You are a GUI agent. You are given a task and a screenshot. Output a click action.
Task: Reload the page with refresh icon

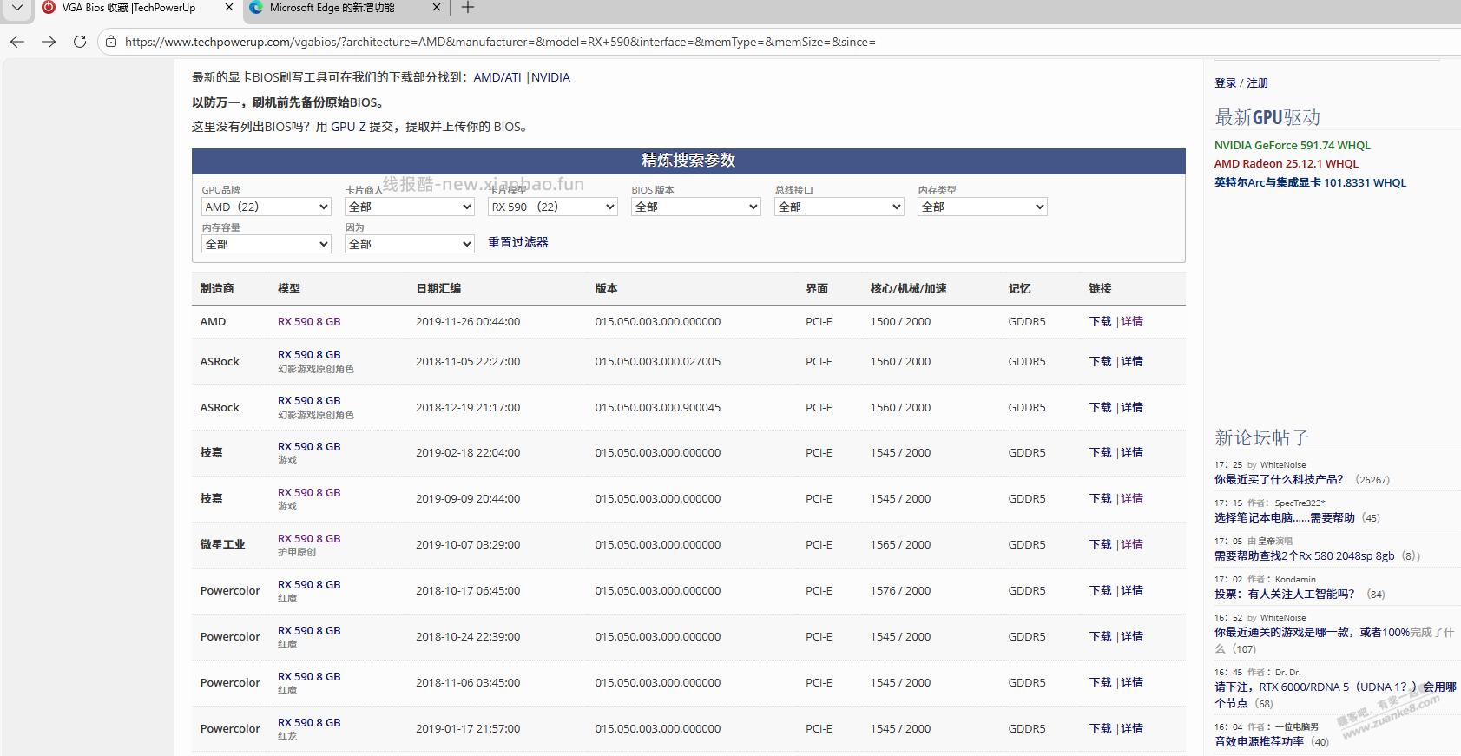coord(80,42)
